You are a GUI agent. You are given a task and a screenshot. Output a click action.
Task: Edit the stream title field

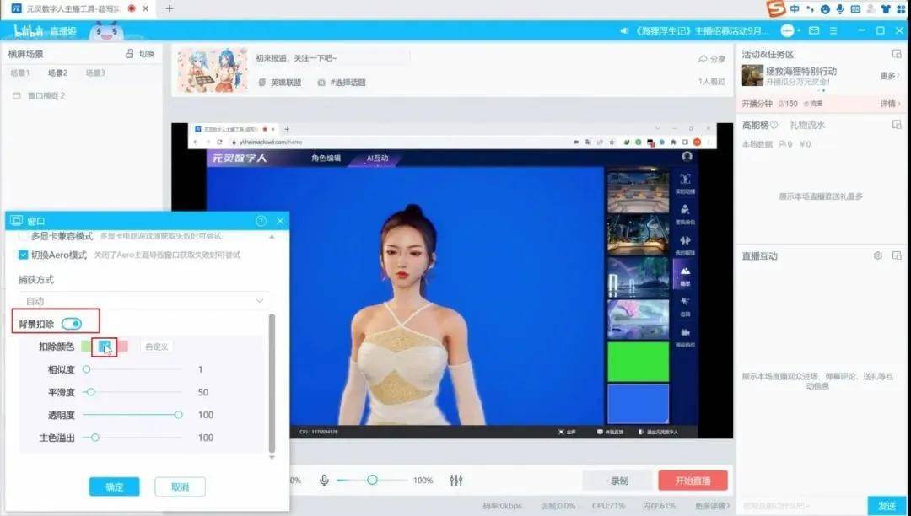[x=332, y=58]
